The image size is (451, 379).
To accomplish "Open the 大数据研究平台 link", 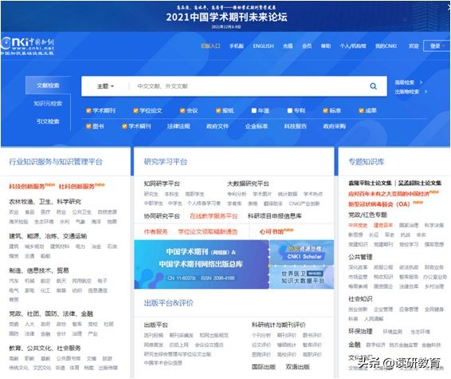I will pos(248,184).
